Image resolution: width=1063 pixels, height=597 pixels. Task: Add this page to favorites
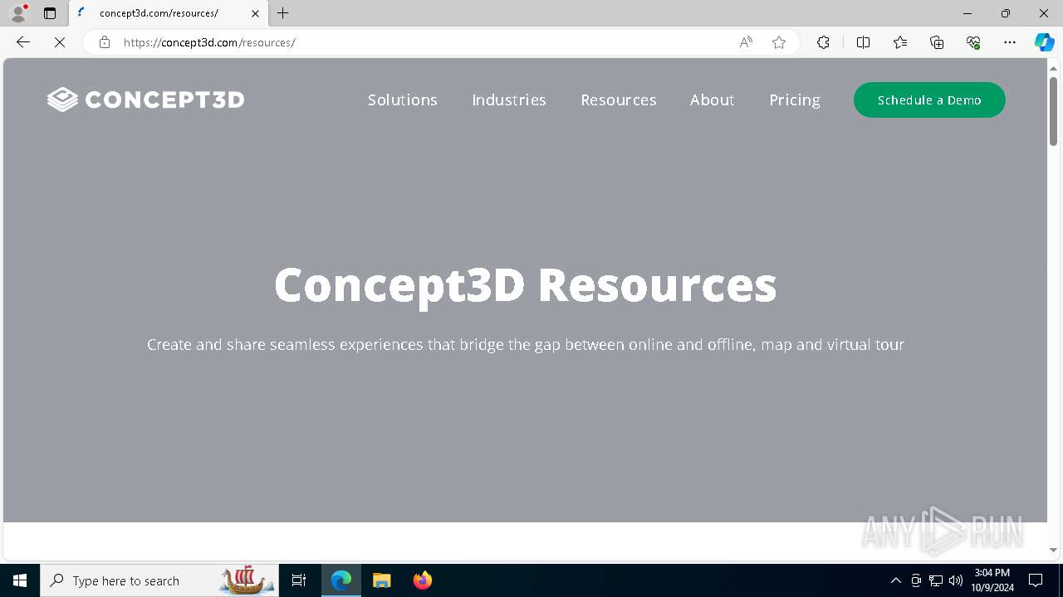[779, 42]
